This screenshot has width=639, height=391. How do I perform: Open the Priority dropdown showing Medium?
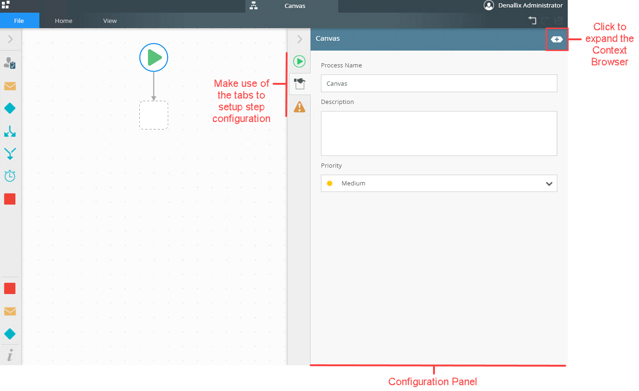(439, 184)
